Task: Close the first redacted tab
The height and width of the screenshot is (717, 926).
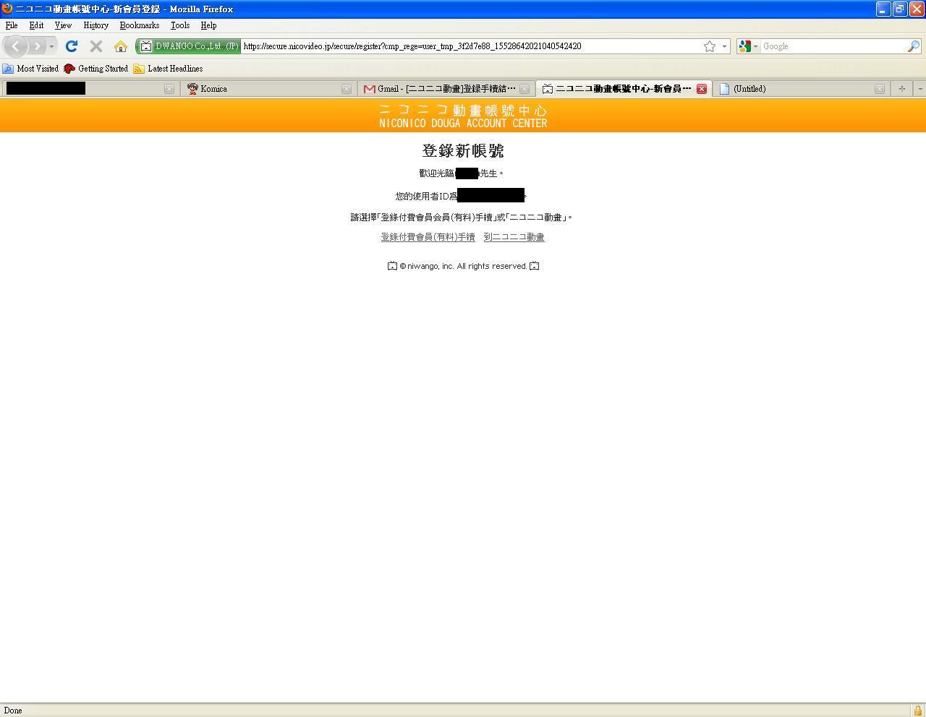Action: [x=169, y=89]
